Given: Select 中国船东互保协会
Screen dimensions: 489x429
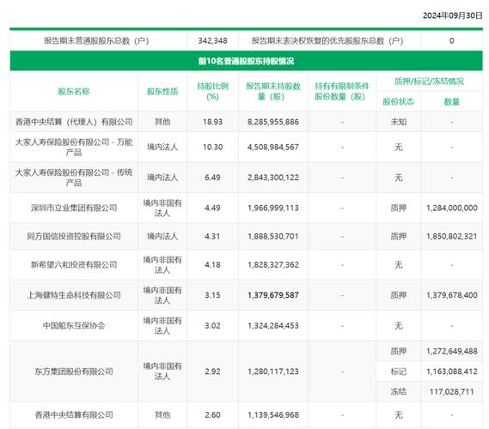Looking at the screenshot, I should [74, 326].
